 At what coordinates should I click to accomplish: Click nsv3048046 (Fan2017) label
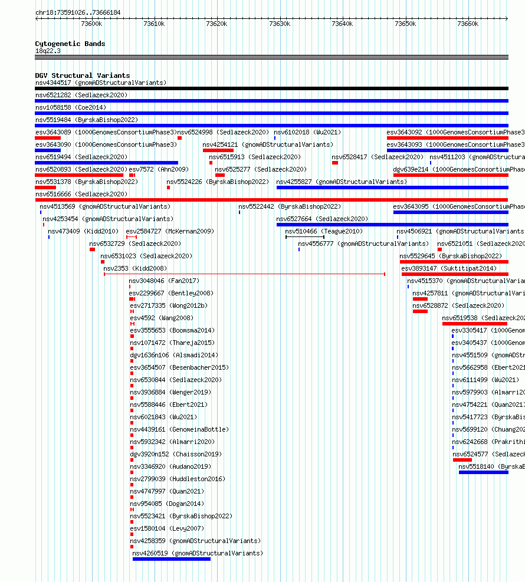(x=164, y=281)
